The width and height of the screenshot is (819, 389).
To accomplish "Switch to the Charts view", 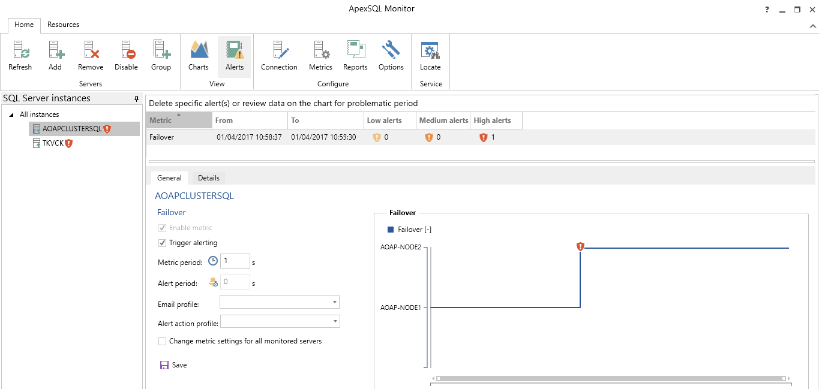I will pyautogui.click(x=199, y=55).
